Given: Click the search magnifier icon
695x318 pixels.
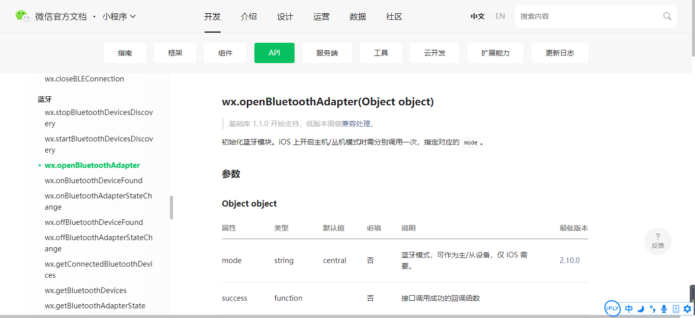Looking at the screenshot, I should pos(667,16).
